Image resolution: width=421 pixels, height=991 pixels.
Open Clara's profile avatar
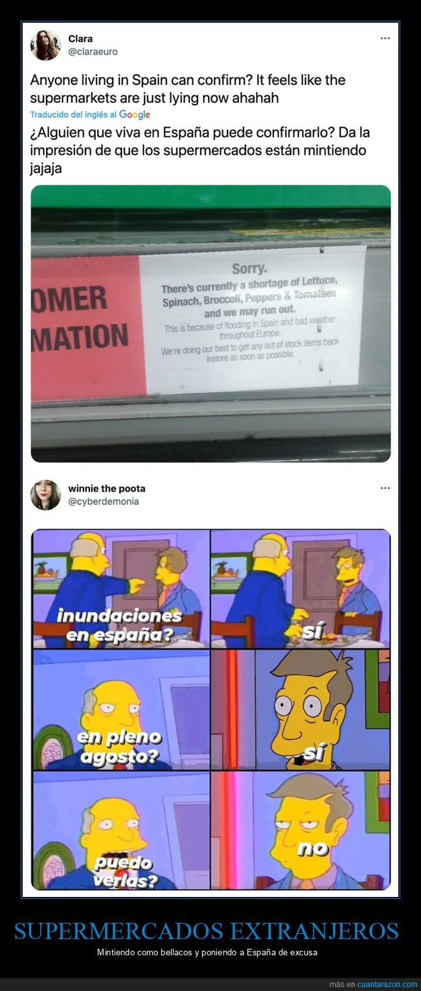pos(45,45)
